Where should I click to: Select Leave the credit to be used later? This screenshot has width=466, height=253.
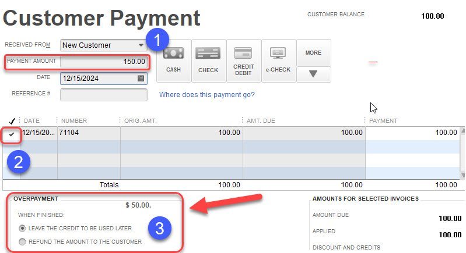pyautogui.click(x=23, y=228)
